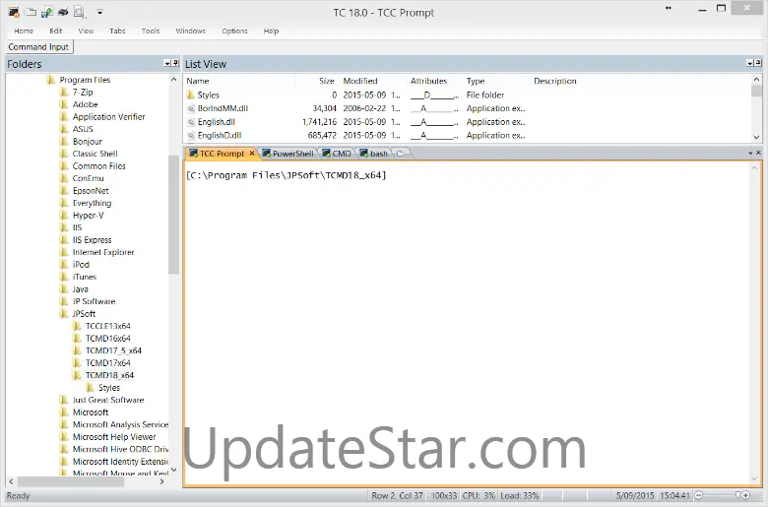Select the Styles folder in List View
Image resolution: width=768 pixels, height=507 pixels.
[x=208, y=95]
